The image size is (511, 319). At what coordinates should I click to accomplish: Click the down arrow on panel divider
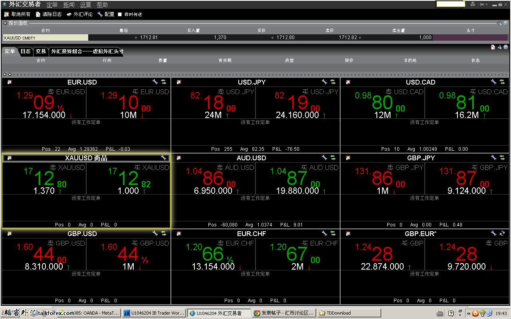coord(10,75)
